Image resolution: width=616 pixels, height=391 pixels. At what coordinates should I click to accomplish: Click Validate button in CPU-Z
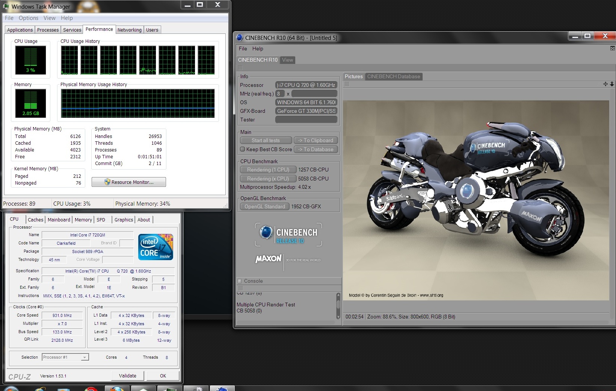pos(128,376)
